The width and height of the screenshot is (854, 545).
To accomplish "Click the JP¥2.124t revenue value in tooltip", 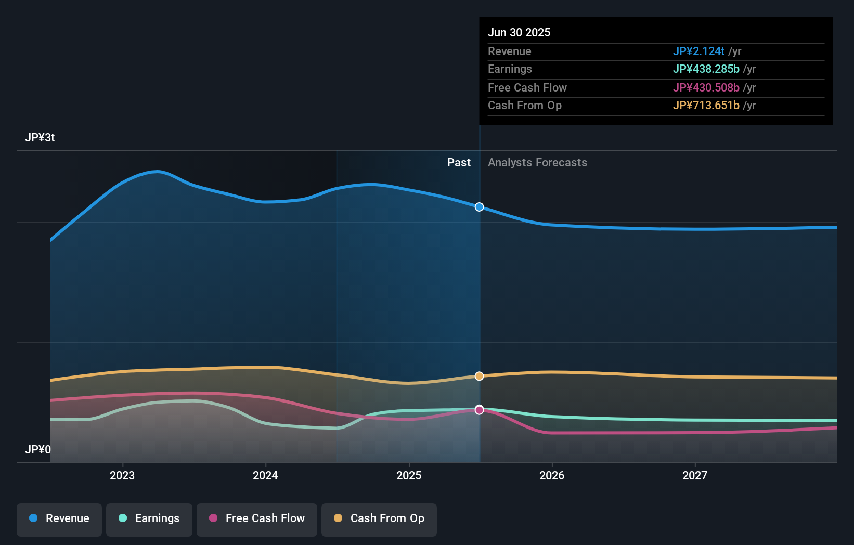I will tap(699, 51).
